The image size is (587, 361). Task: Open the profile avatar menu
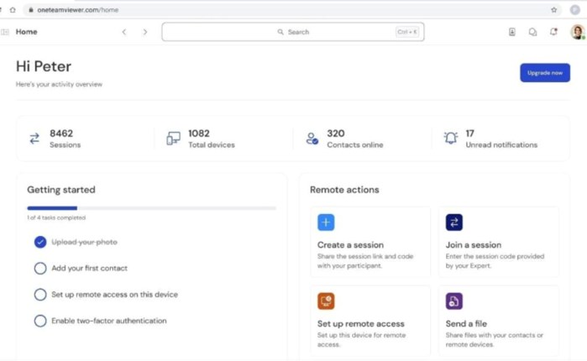(577, 32)
